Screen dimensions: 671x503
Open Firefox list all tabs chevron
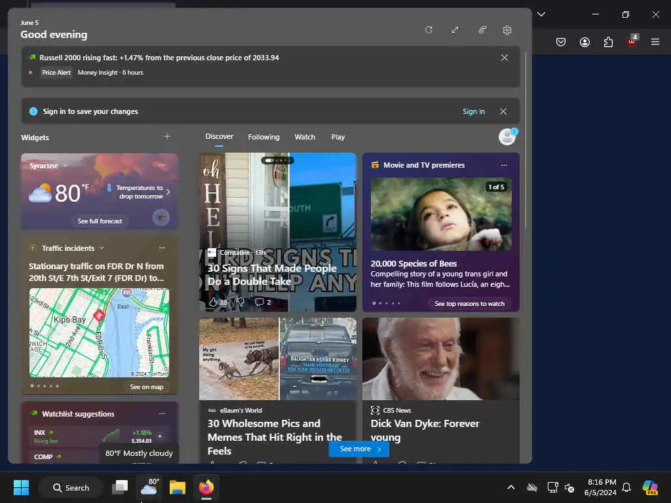(x=541, y=14)
